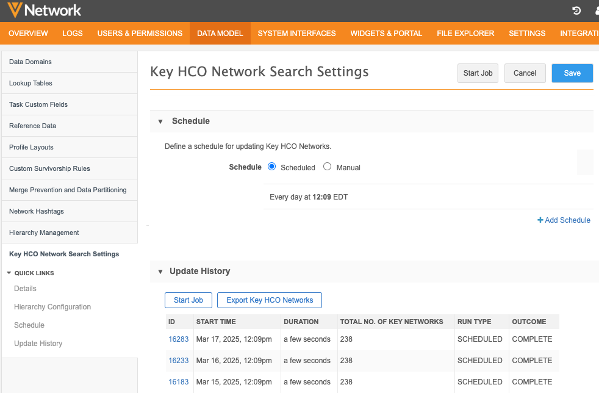Open job ID 16283

click(179, 339)
